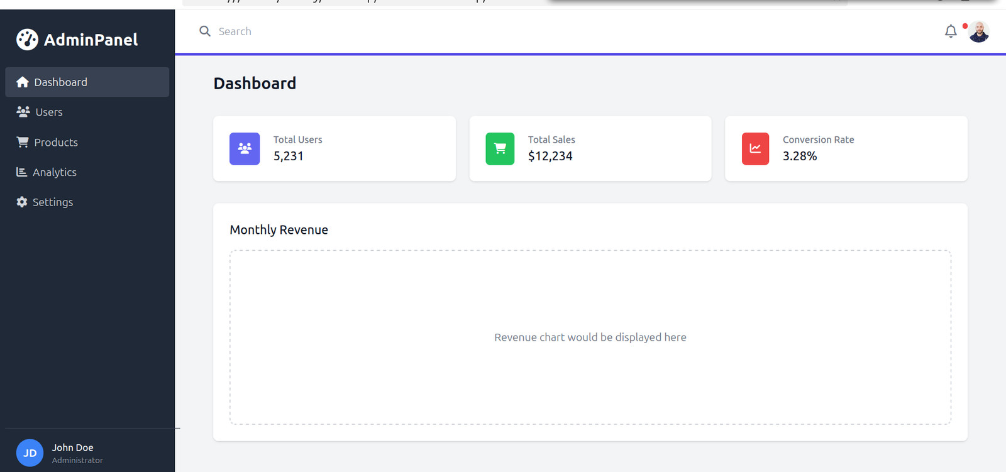Click the John Doe name label
Viewport: 1006px width, 472px height.
click(72, 447)
